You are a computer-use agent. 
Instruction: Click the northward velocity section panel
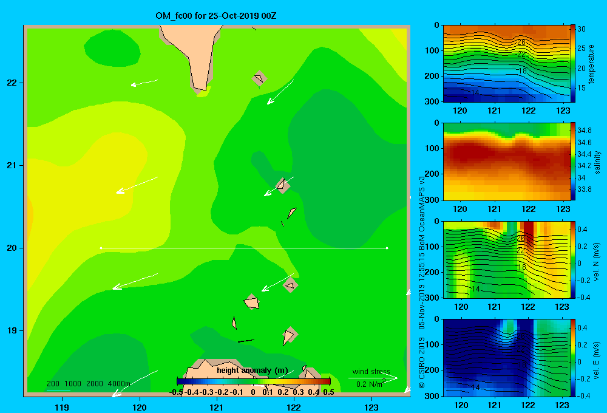coord(506,259)
